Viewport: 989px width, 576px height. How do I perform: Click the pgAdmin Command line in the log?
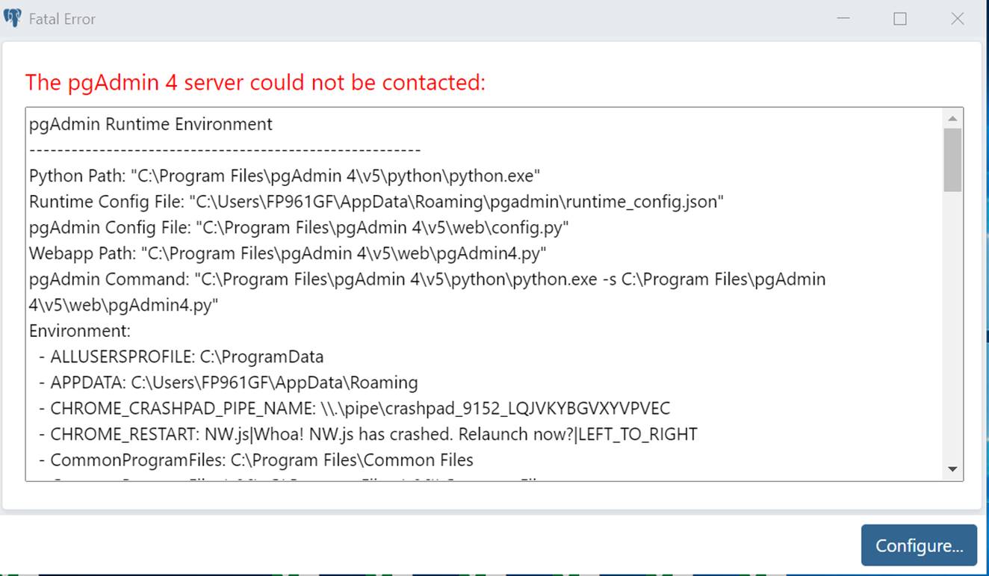(x=427, y=279)
